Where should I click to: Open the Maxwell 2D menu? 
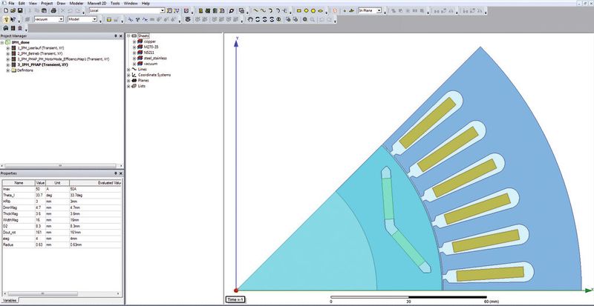click(98, 3)
